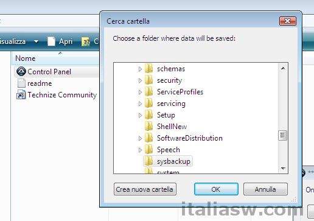Expand the ServiceProfiles folder tree arrow

(140, 92)
